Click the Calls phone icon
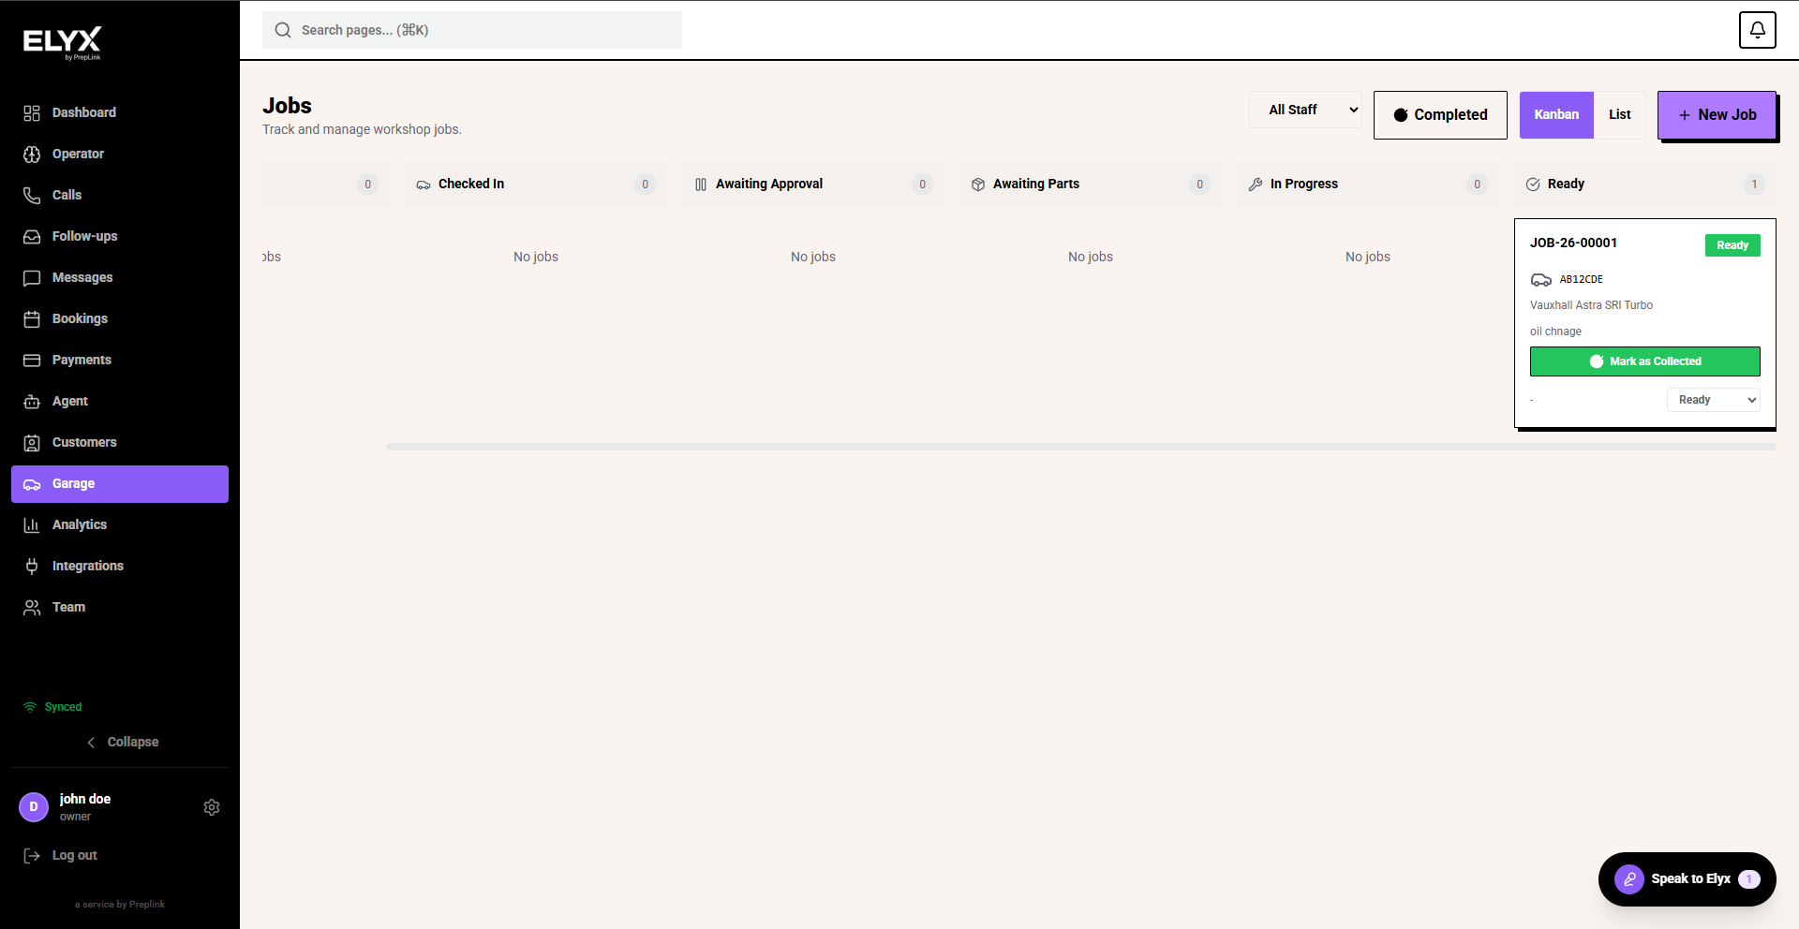This screenshot has width=1799, height=929. [x=32, y=195]
